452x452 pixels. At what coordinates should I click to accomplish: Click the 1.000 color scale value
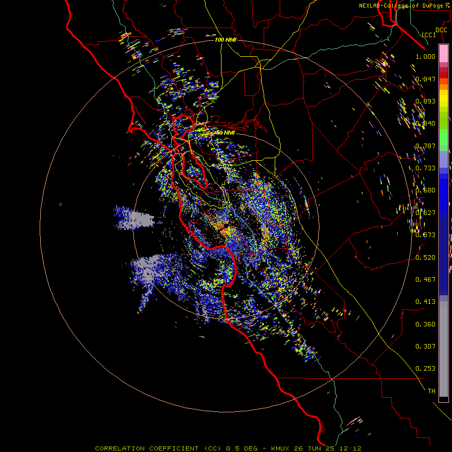[x=425, y=56]
